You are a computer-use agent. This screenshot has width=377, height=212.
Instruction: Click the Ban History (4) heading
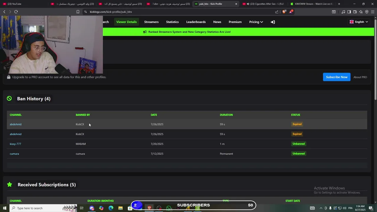coord(34,99)
